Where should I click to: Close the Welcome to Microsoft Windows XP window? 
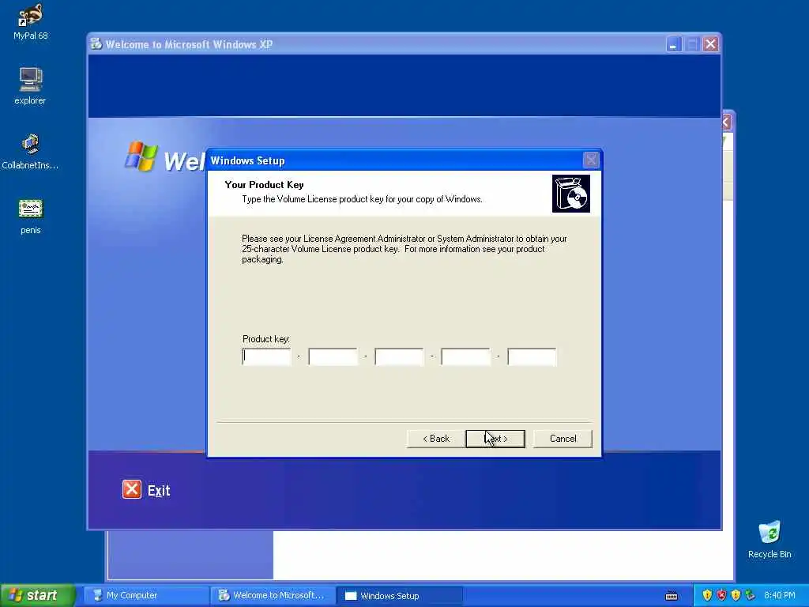(710, 44)
